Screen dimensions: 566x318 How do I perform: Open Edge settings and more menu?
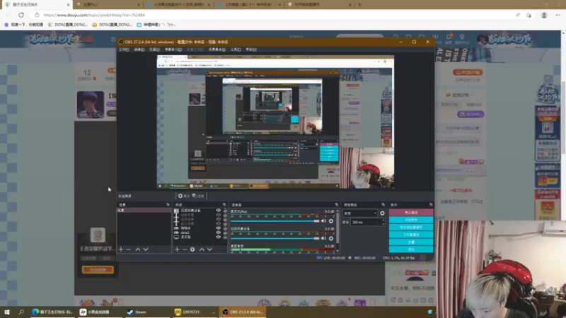(x=558, y=15)
